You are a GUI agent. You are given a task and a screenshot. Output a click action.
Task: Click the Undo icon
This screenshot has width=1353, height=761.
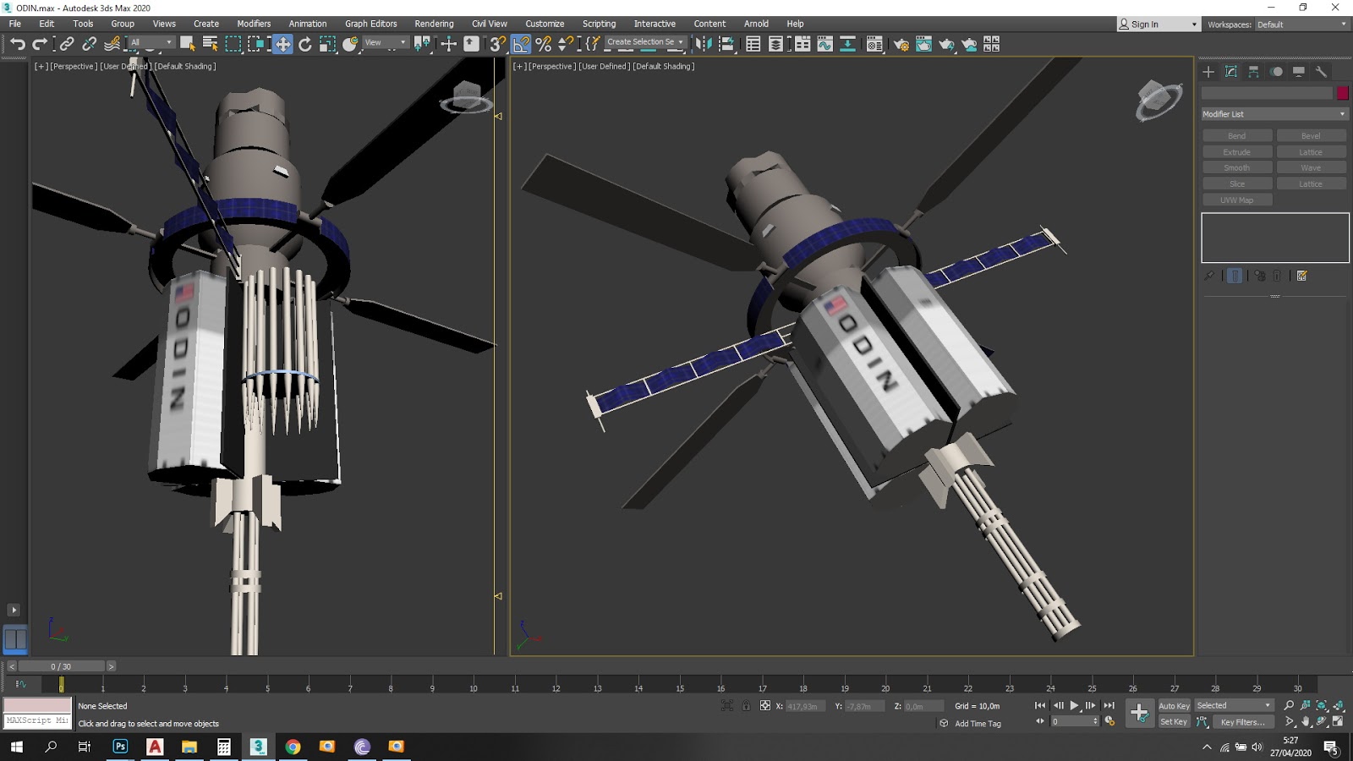[x=19, y=43]
